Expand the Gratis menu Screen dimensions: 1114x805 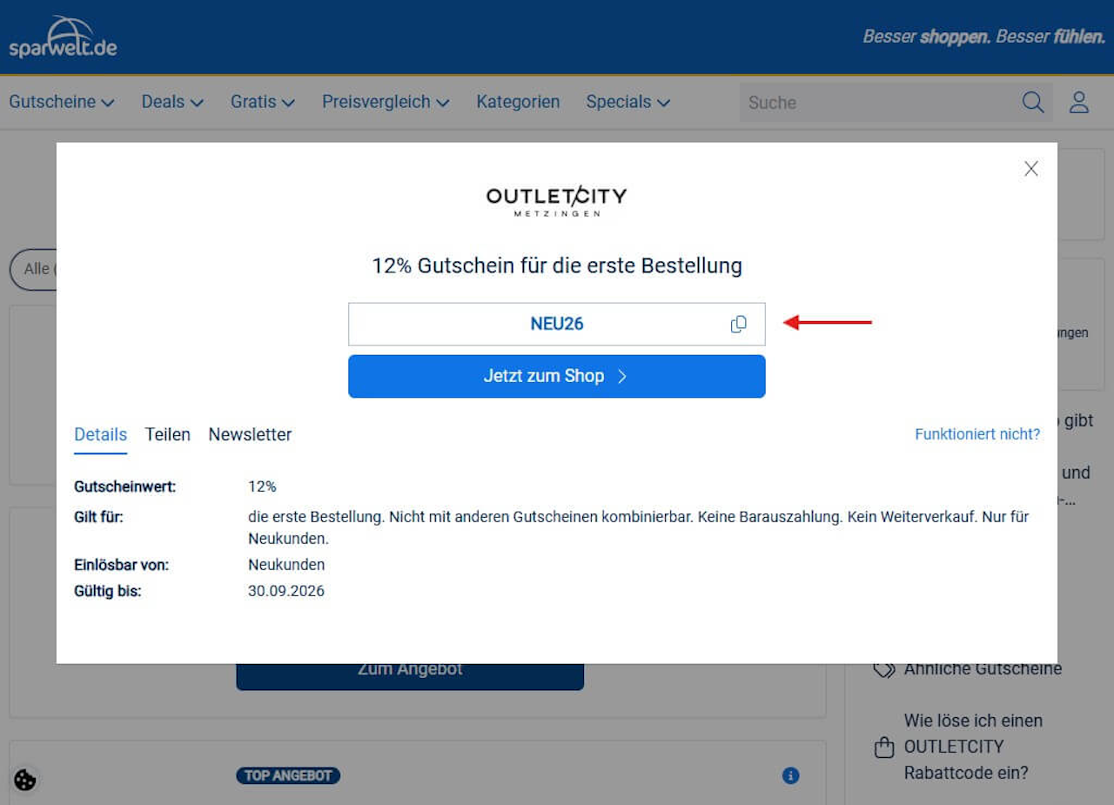coord(263,102)
